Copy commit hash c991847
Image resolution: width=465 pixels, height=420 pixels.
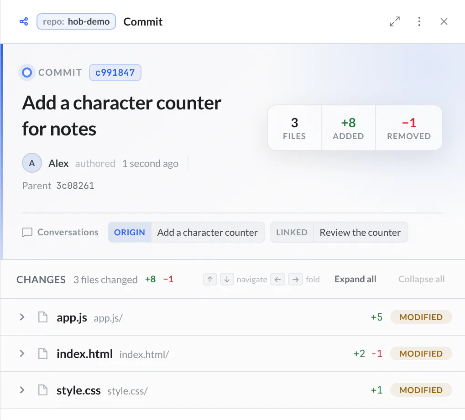115,73
